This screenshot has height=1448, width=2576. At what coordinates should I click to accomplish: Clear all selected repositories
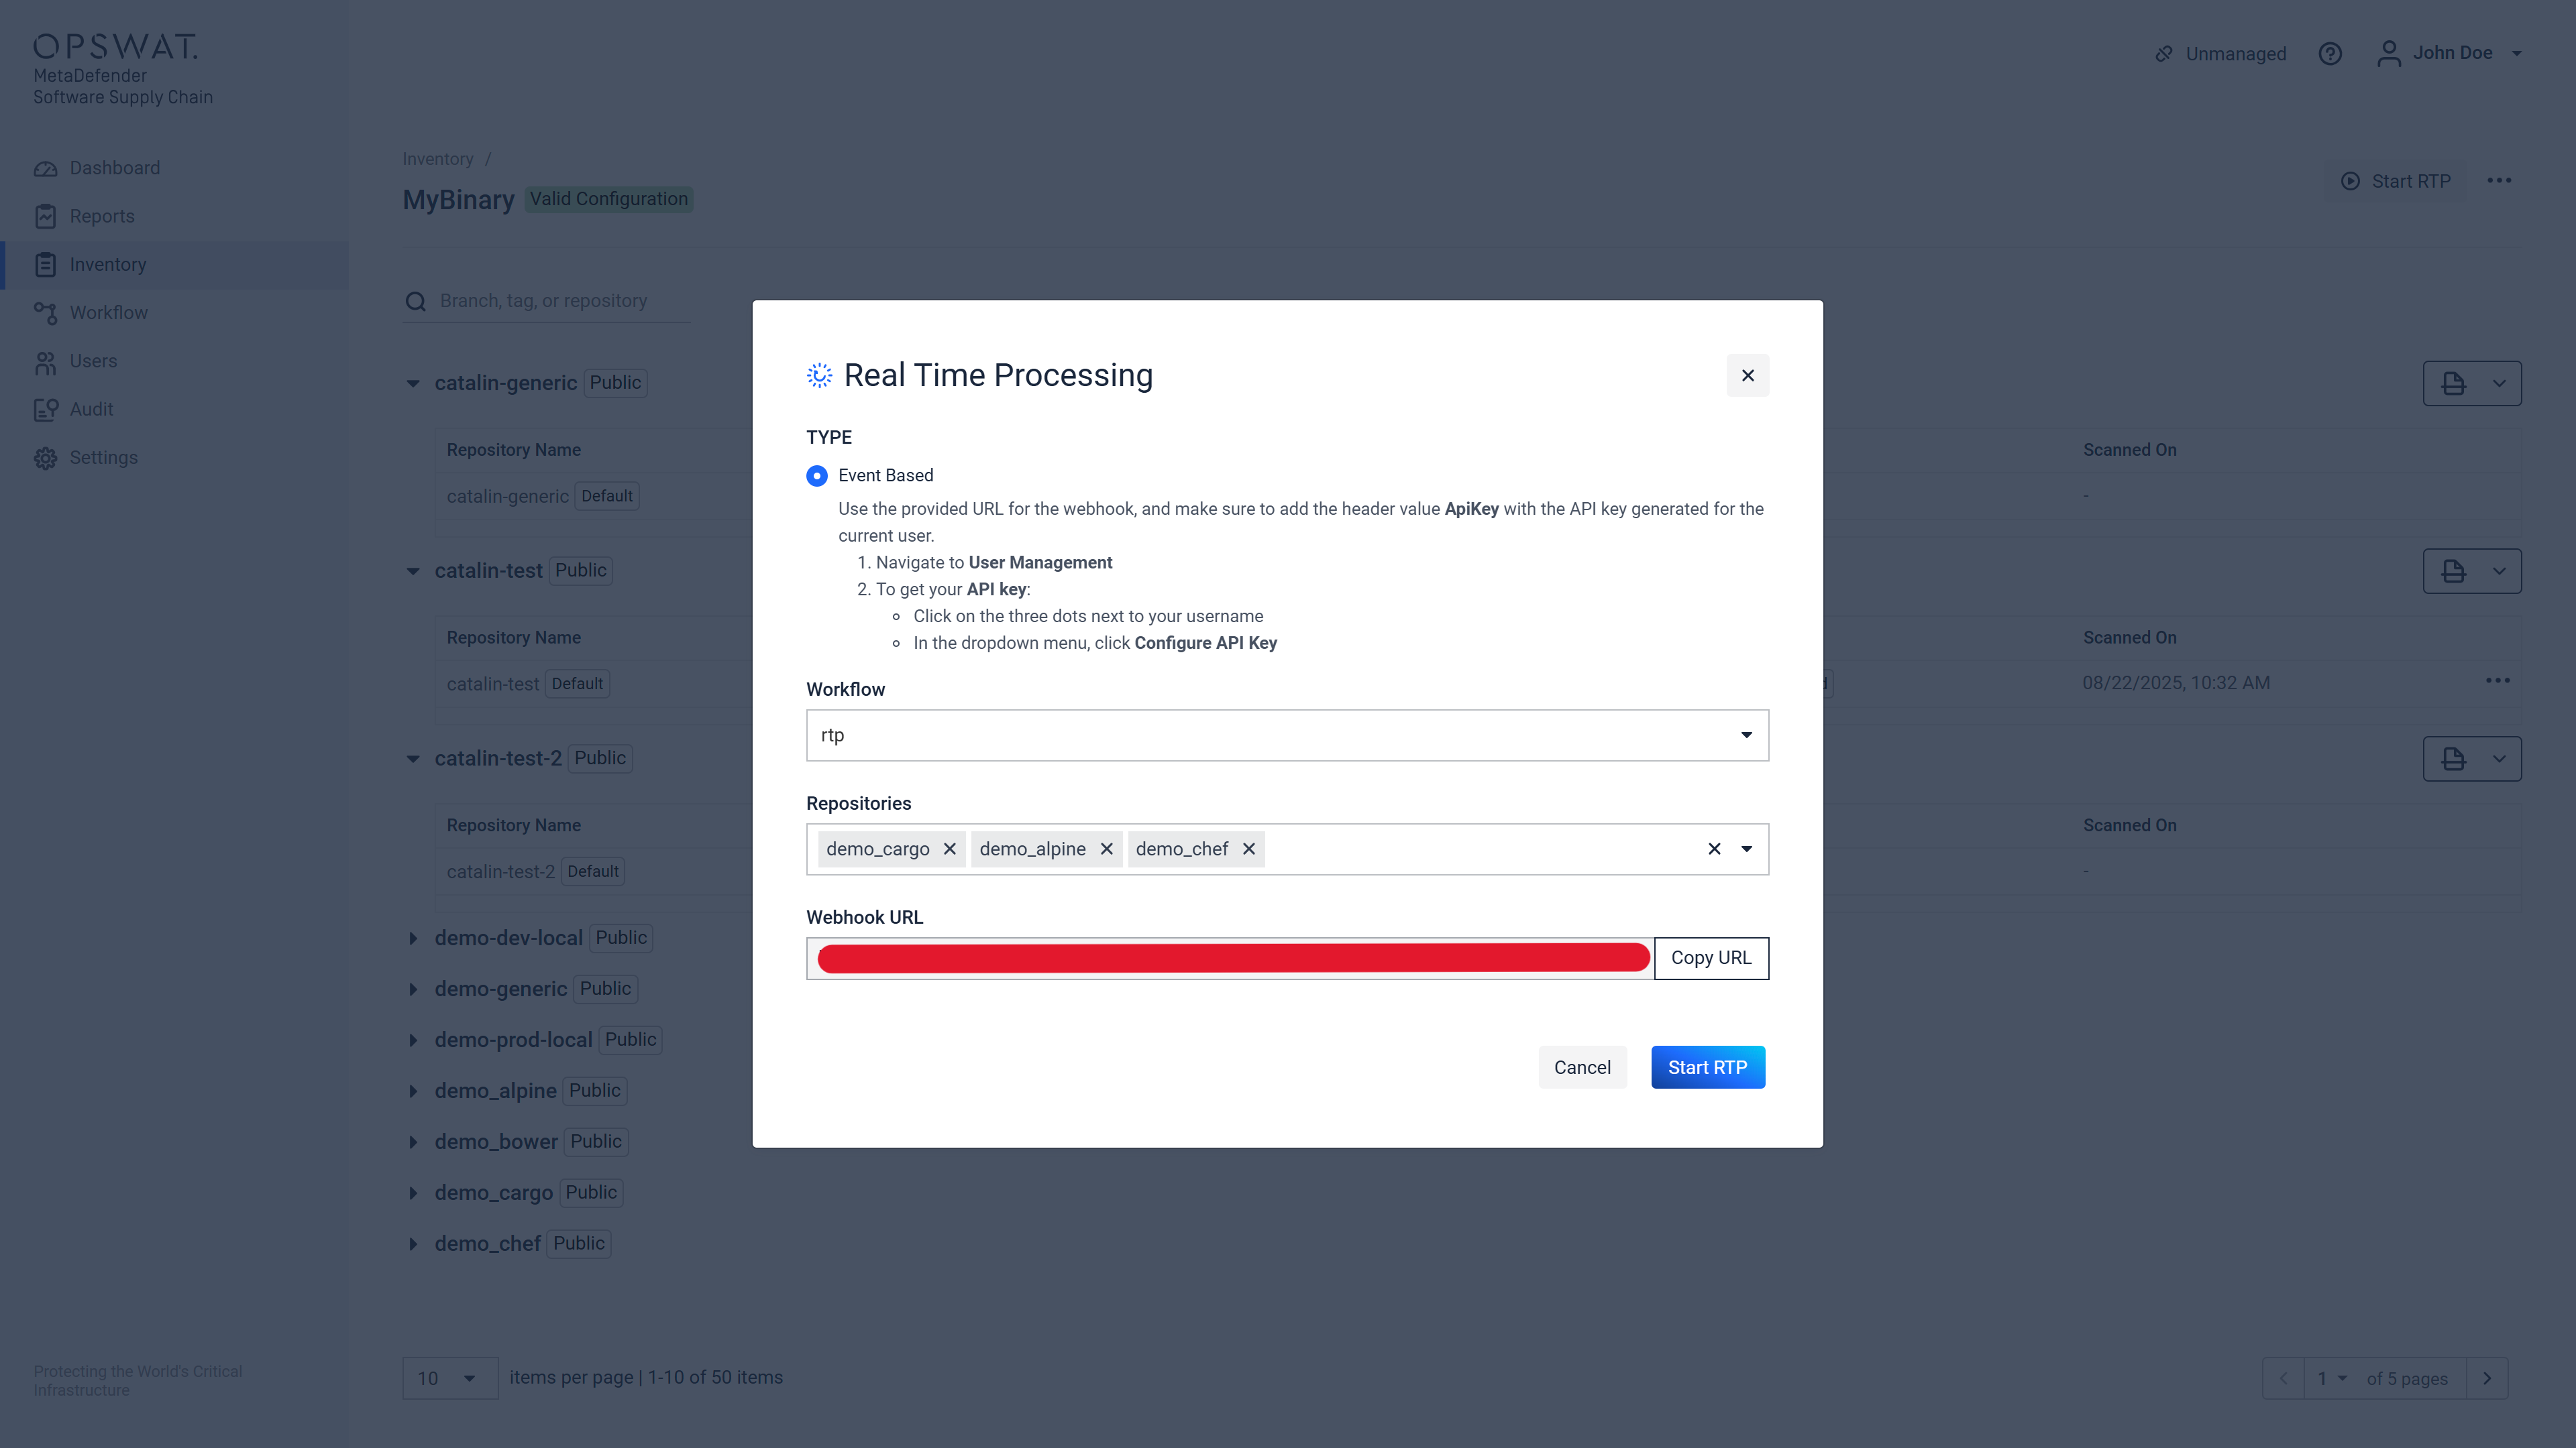(1714, 849)
